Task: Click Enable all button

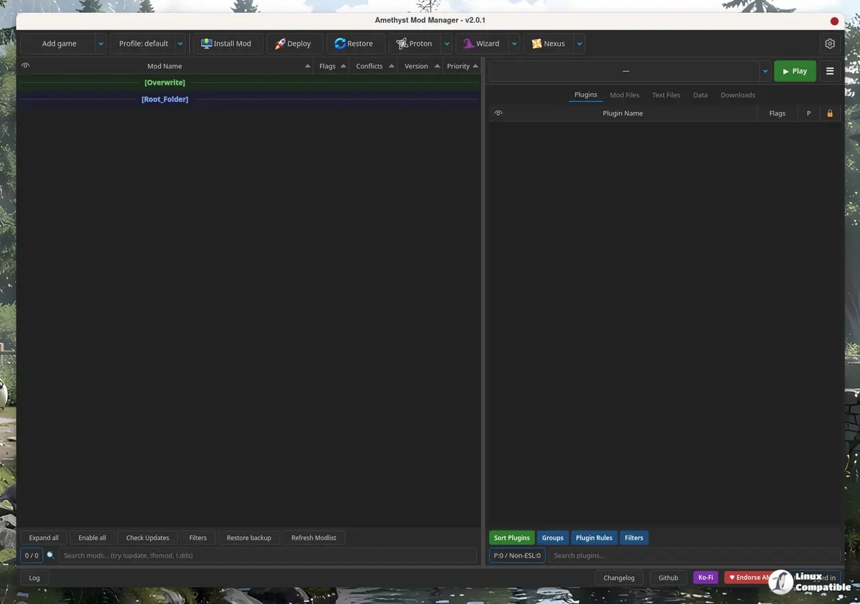Action: 92,538
